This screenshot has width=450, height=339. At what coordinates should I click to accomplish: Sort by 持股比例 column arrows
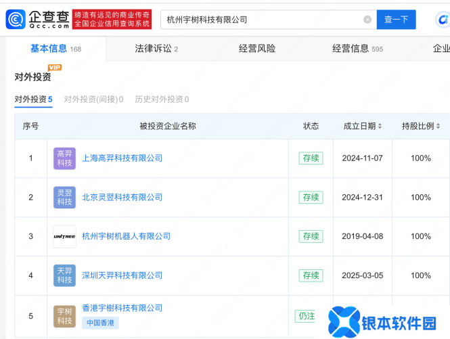coord(438,127)
